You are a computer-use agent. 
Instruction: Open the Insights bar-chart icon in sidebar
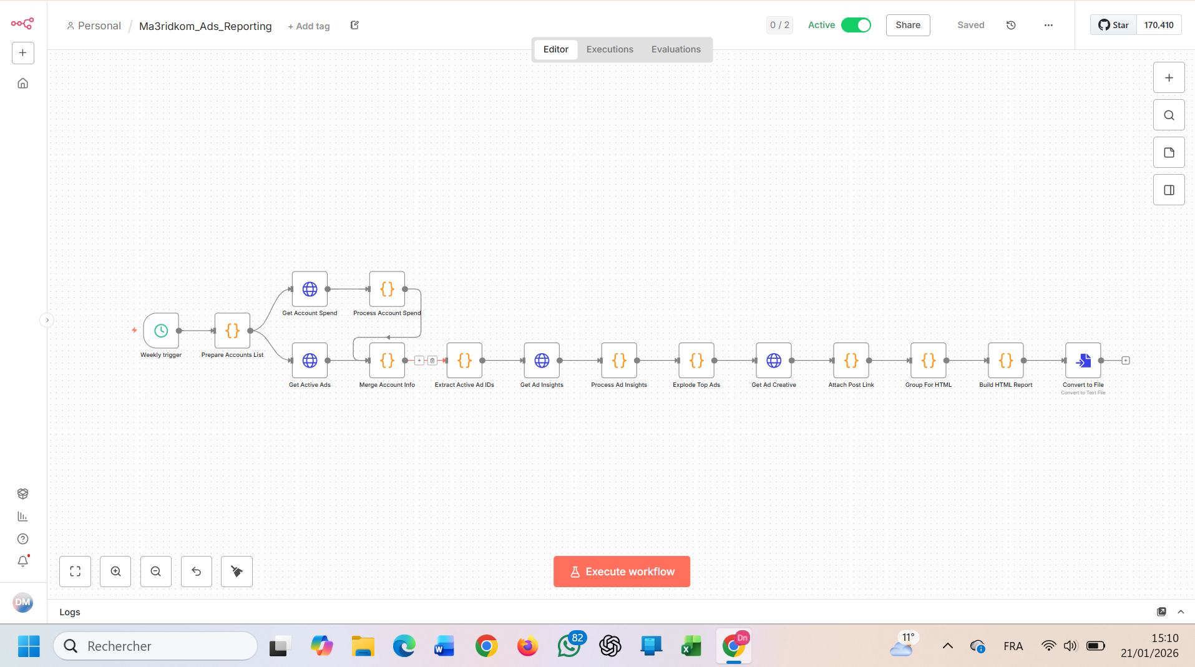click(x=22, y=516)
